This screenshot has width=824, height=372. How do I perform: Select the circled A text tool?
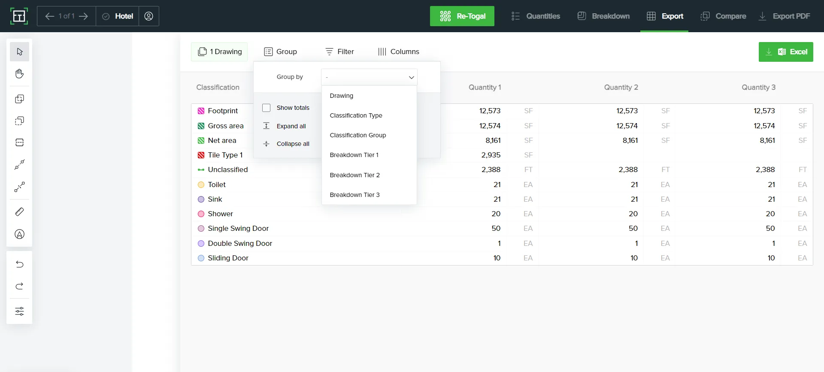pyautogui.click(x=19, y=234)
